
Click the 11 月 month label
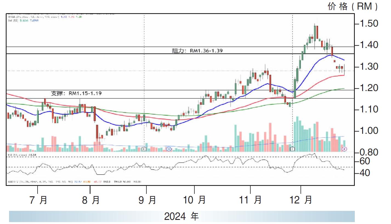[x=250, y=200]
